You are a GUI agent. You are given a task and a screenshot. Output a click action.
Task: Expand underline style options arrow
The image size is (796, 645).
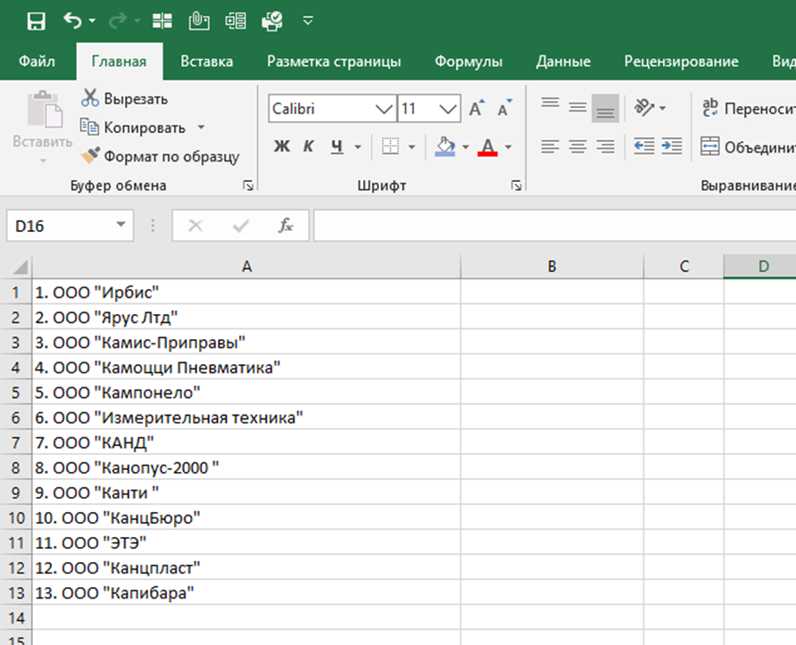pyautogui.click(x=358, y=147)
